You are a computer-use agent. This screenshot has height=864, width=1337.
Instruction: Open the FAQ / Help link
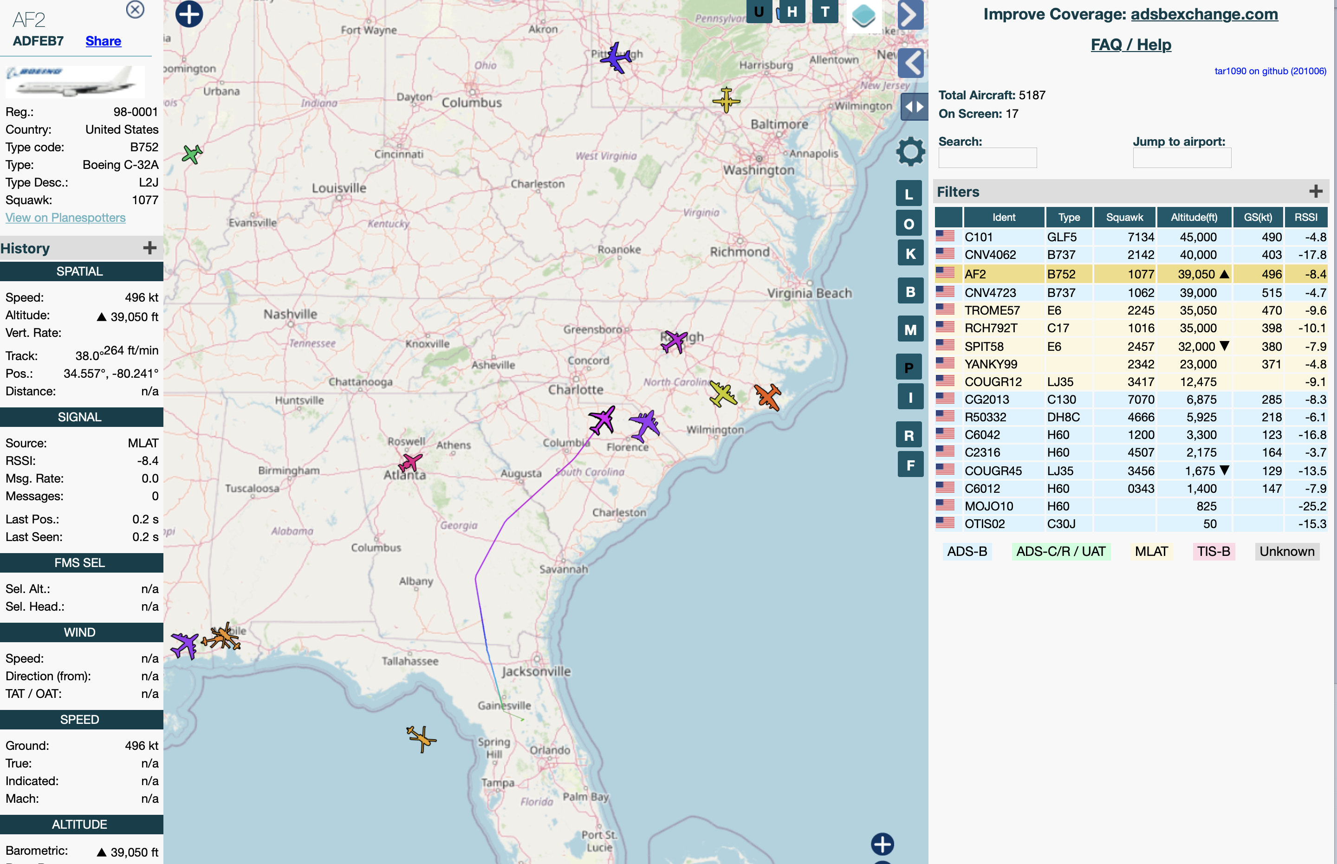(1130, 45)
